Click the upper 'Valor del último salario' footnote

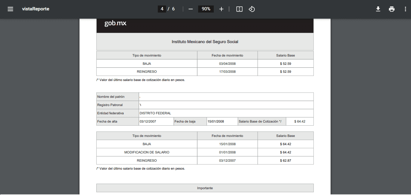tap(141, 80)
